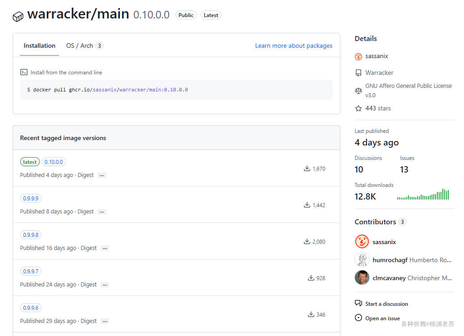Click the download icon for version 0.9.9.8

pyautogui.click(x=307, y=241)
